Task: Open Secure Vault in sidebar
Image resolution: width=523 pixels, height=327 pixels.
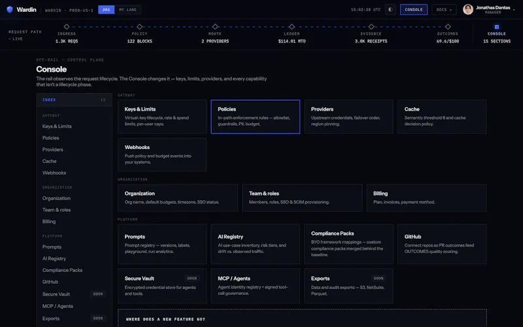Action: click(x=56, y=294)
